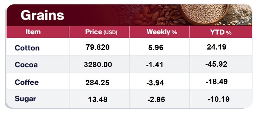Select Cocoa's weekly change -1.41

point(155,65)
